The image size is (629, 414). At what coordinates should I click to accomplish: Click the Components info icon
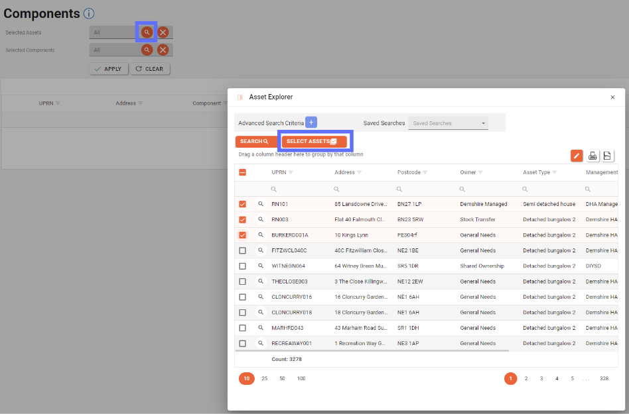pyautogui.click(x=89, y=13)
